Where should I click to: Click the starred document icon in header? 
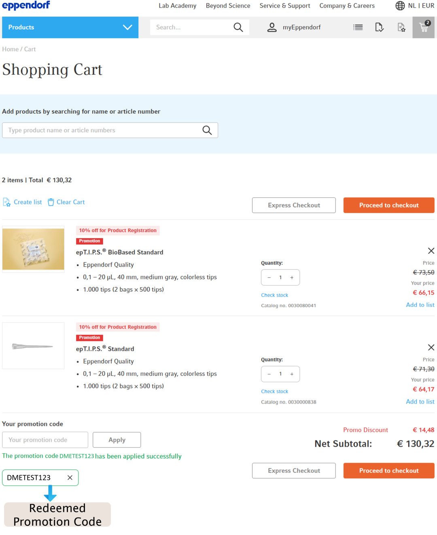click(x=401, y=27)
